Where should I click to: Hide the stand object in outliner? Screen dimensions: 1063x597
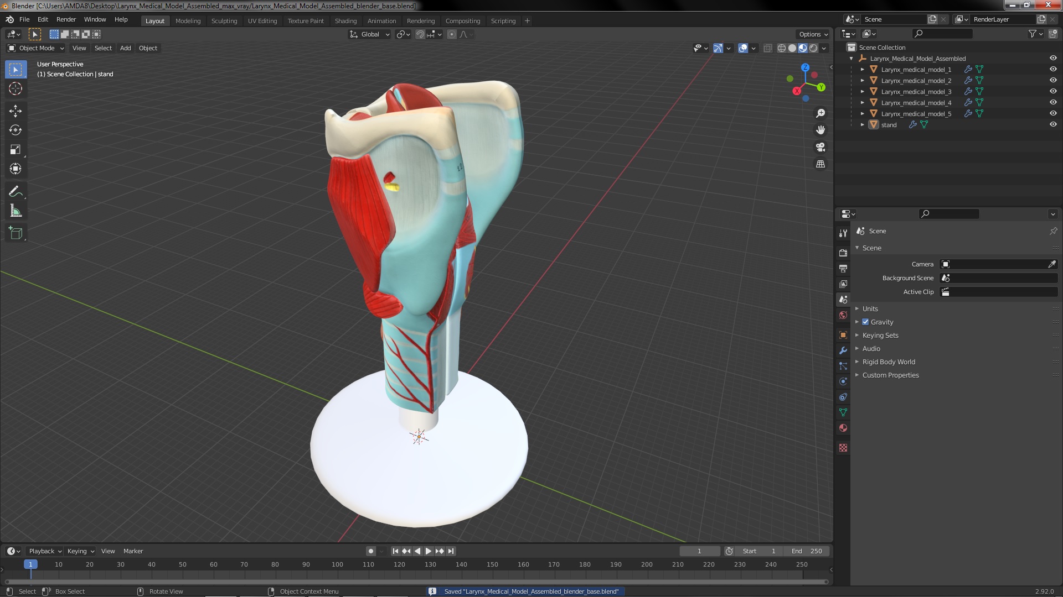coord(1052,124)
